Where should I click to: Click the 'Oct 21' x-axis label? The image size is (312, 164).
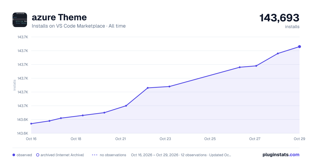pyautogui.click(x=121, y=139)
